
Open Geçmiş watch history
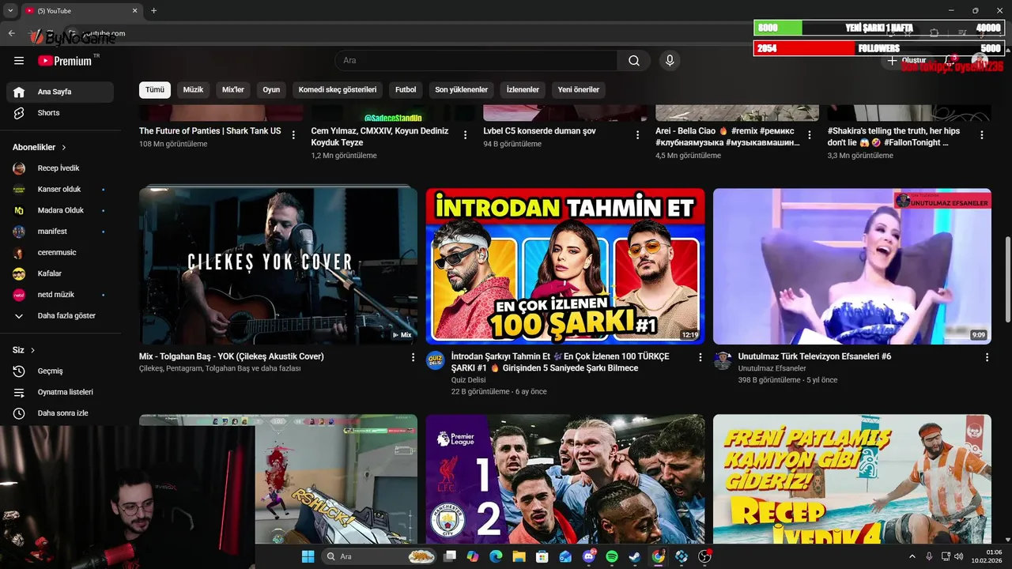[x=60, y=371]
